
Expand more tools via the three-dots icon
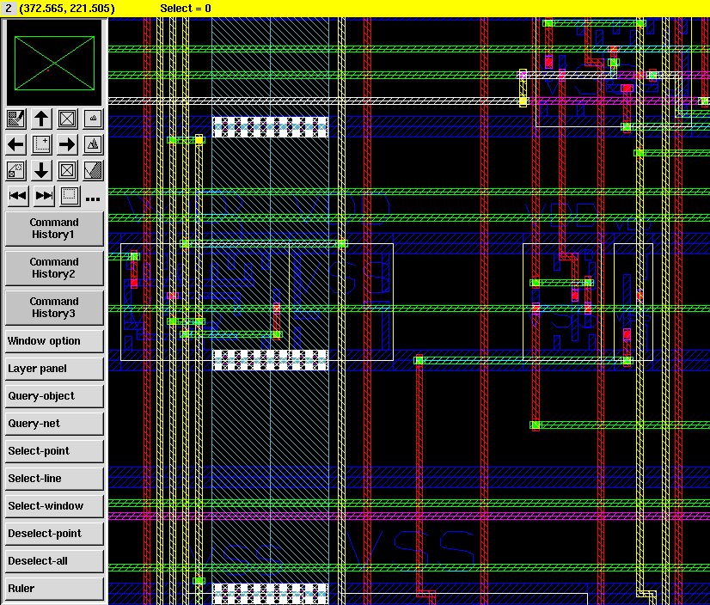(93, 198)
